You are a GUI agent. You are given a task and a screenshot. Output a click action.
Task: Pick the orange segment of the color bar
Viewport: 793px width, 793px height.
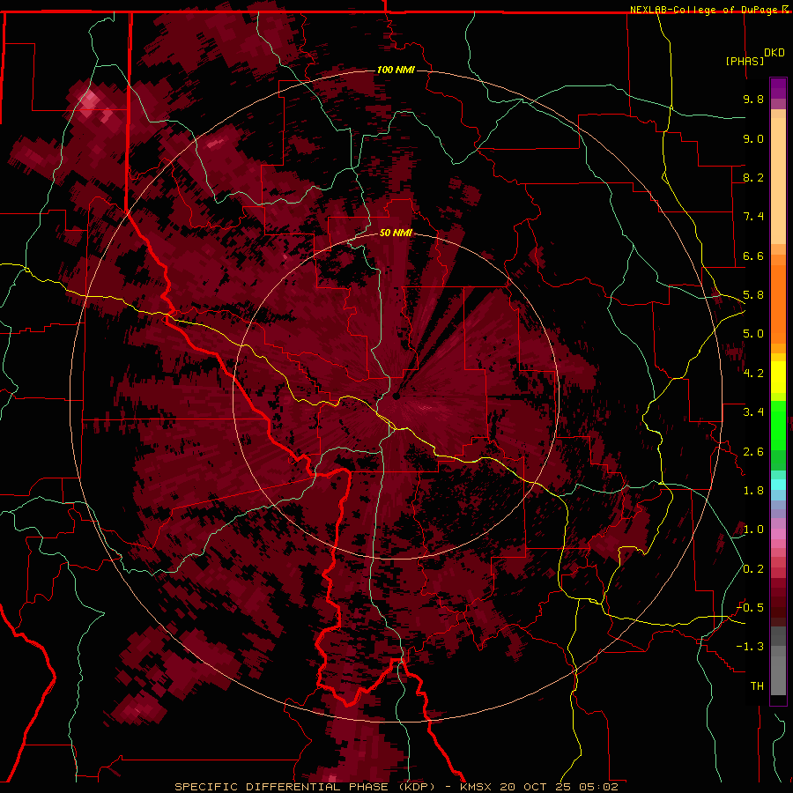(778, 303)
